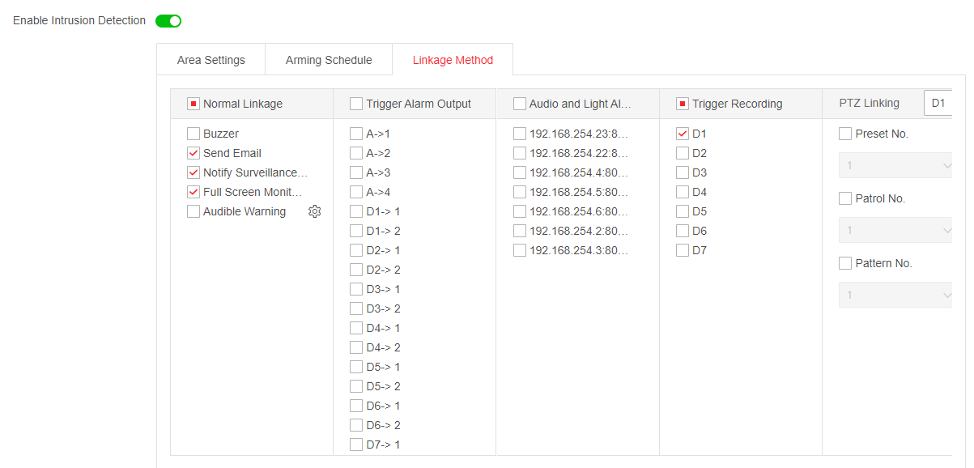Expand the Preset No. number dropdown
The width and height of the screenshot is (974, 468).
pyautogui.click(x=895, y=166)
